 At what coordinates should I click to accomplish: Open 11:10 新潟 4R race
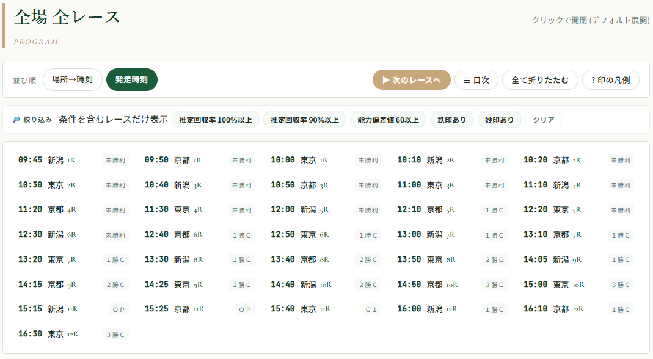(579, 185)
